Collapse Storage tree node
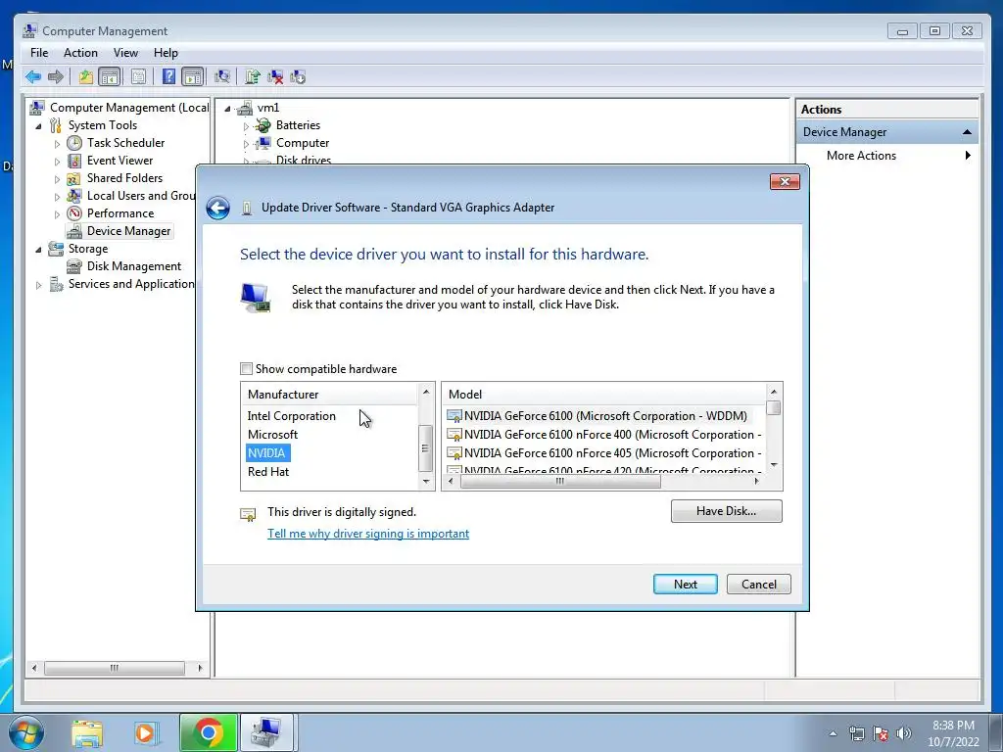This screenshot has width=1003, height=752. pyautogui.click(x=39, y=249)
